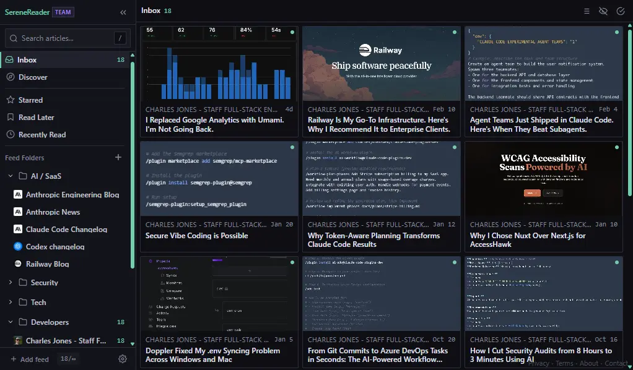Open Doppler Fixed My .env Syncing article
This screenshot has width=633, height=370.
click(212, 355)
